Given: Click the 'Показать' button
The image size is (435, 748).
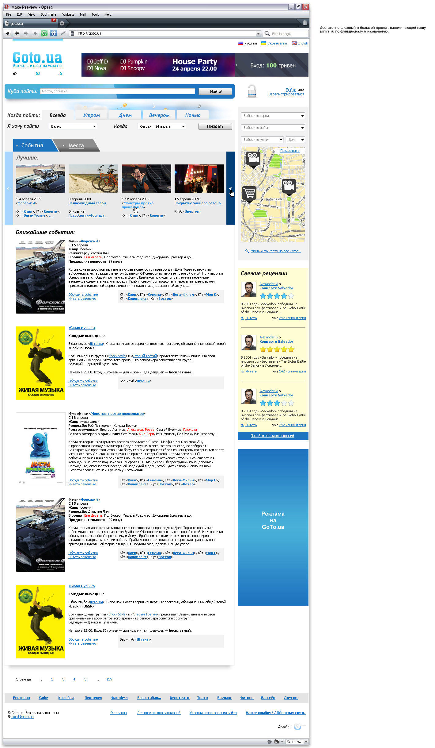Looking at the screenshot, I should (215, 126).
